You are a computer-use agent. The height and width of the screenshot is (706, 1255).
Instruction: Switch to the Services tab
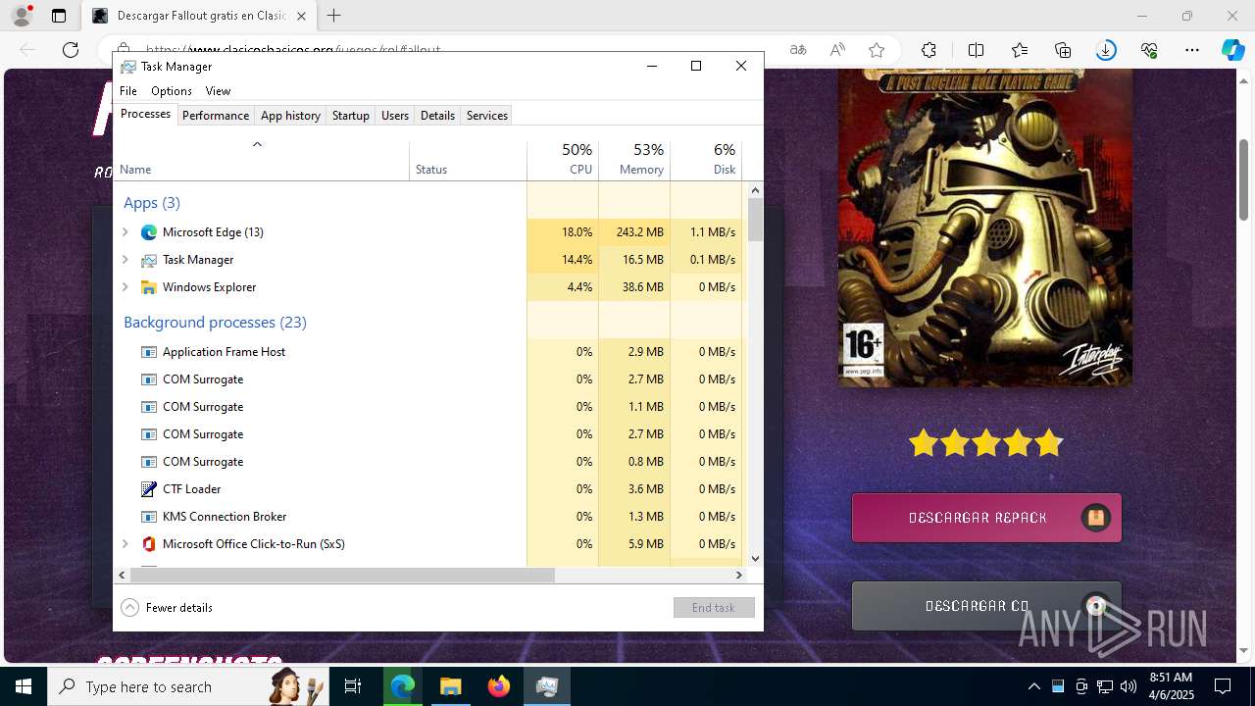click(x=487, y=116)
